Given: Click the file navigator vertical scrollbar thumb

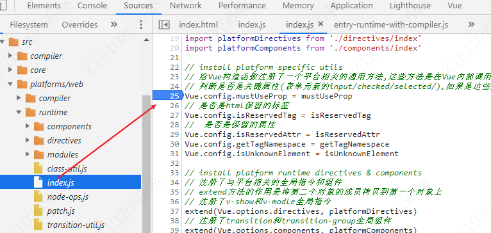Looking at the screenshot, I should 146,164.
